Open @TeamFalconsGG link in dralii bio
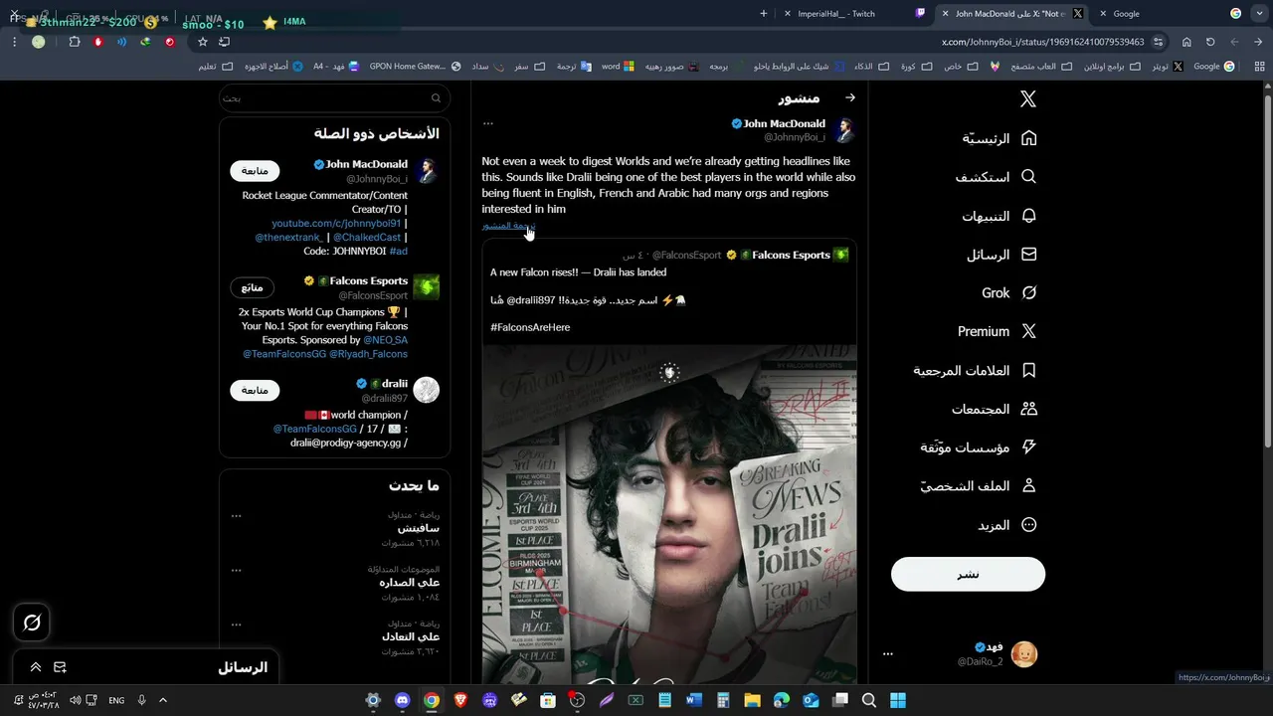1273x716 pixels. 314,429
